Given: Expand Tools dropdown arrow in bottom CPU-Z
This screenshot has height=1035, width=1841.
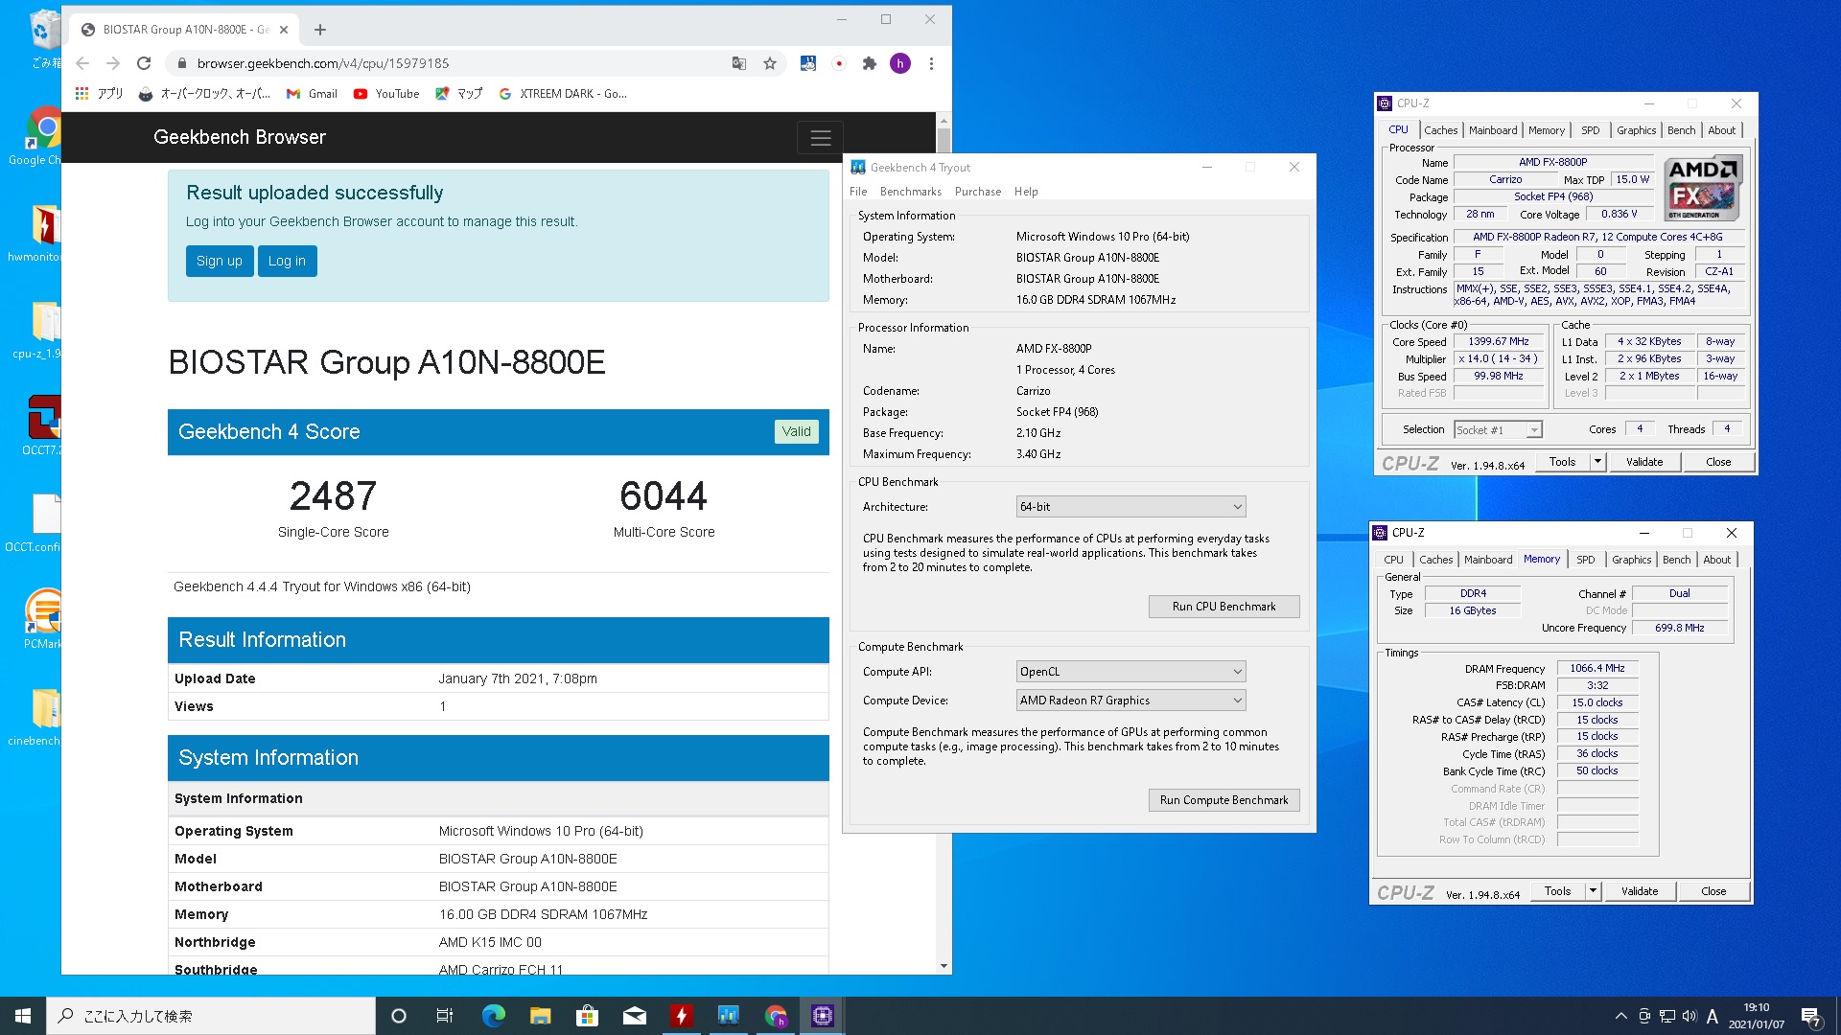Looking at the screenshot, I should click(x=1593, y=891).
